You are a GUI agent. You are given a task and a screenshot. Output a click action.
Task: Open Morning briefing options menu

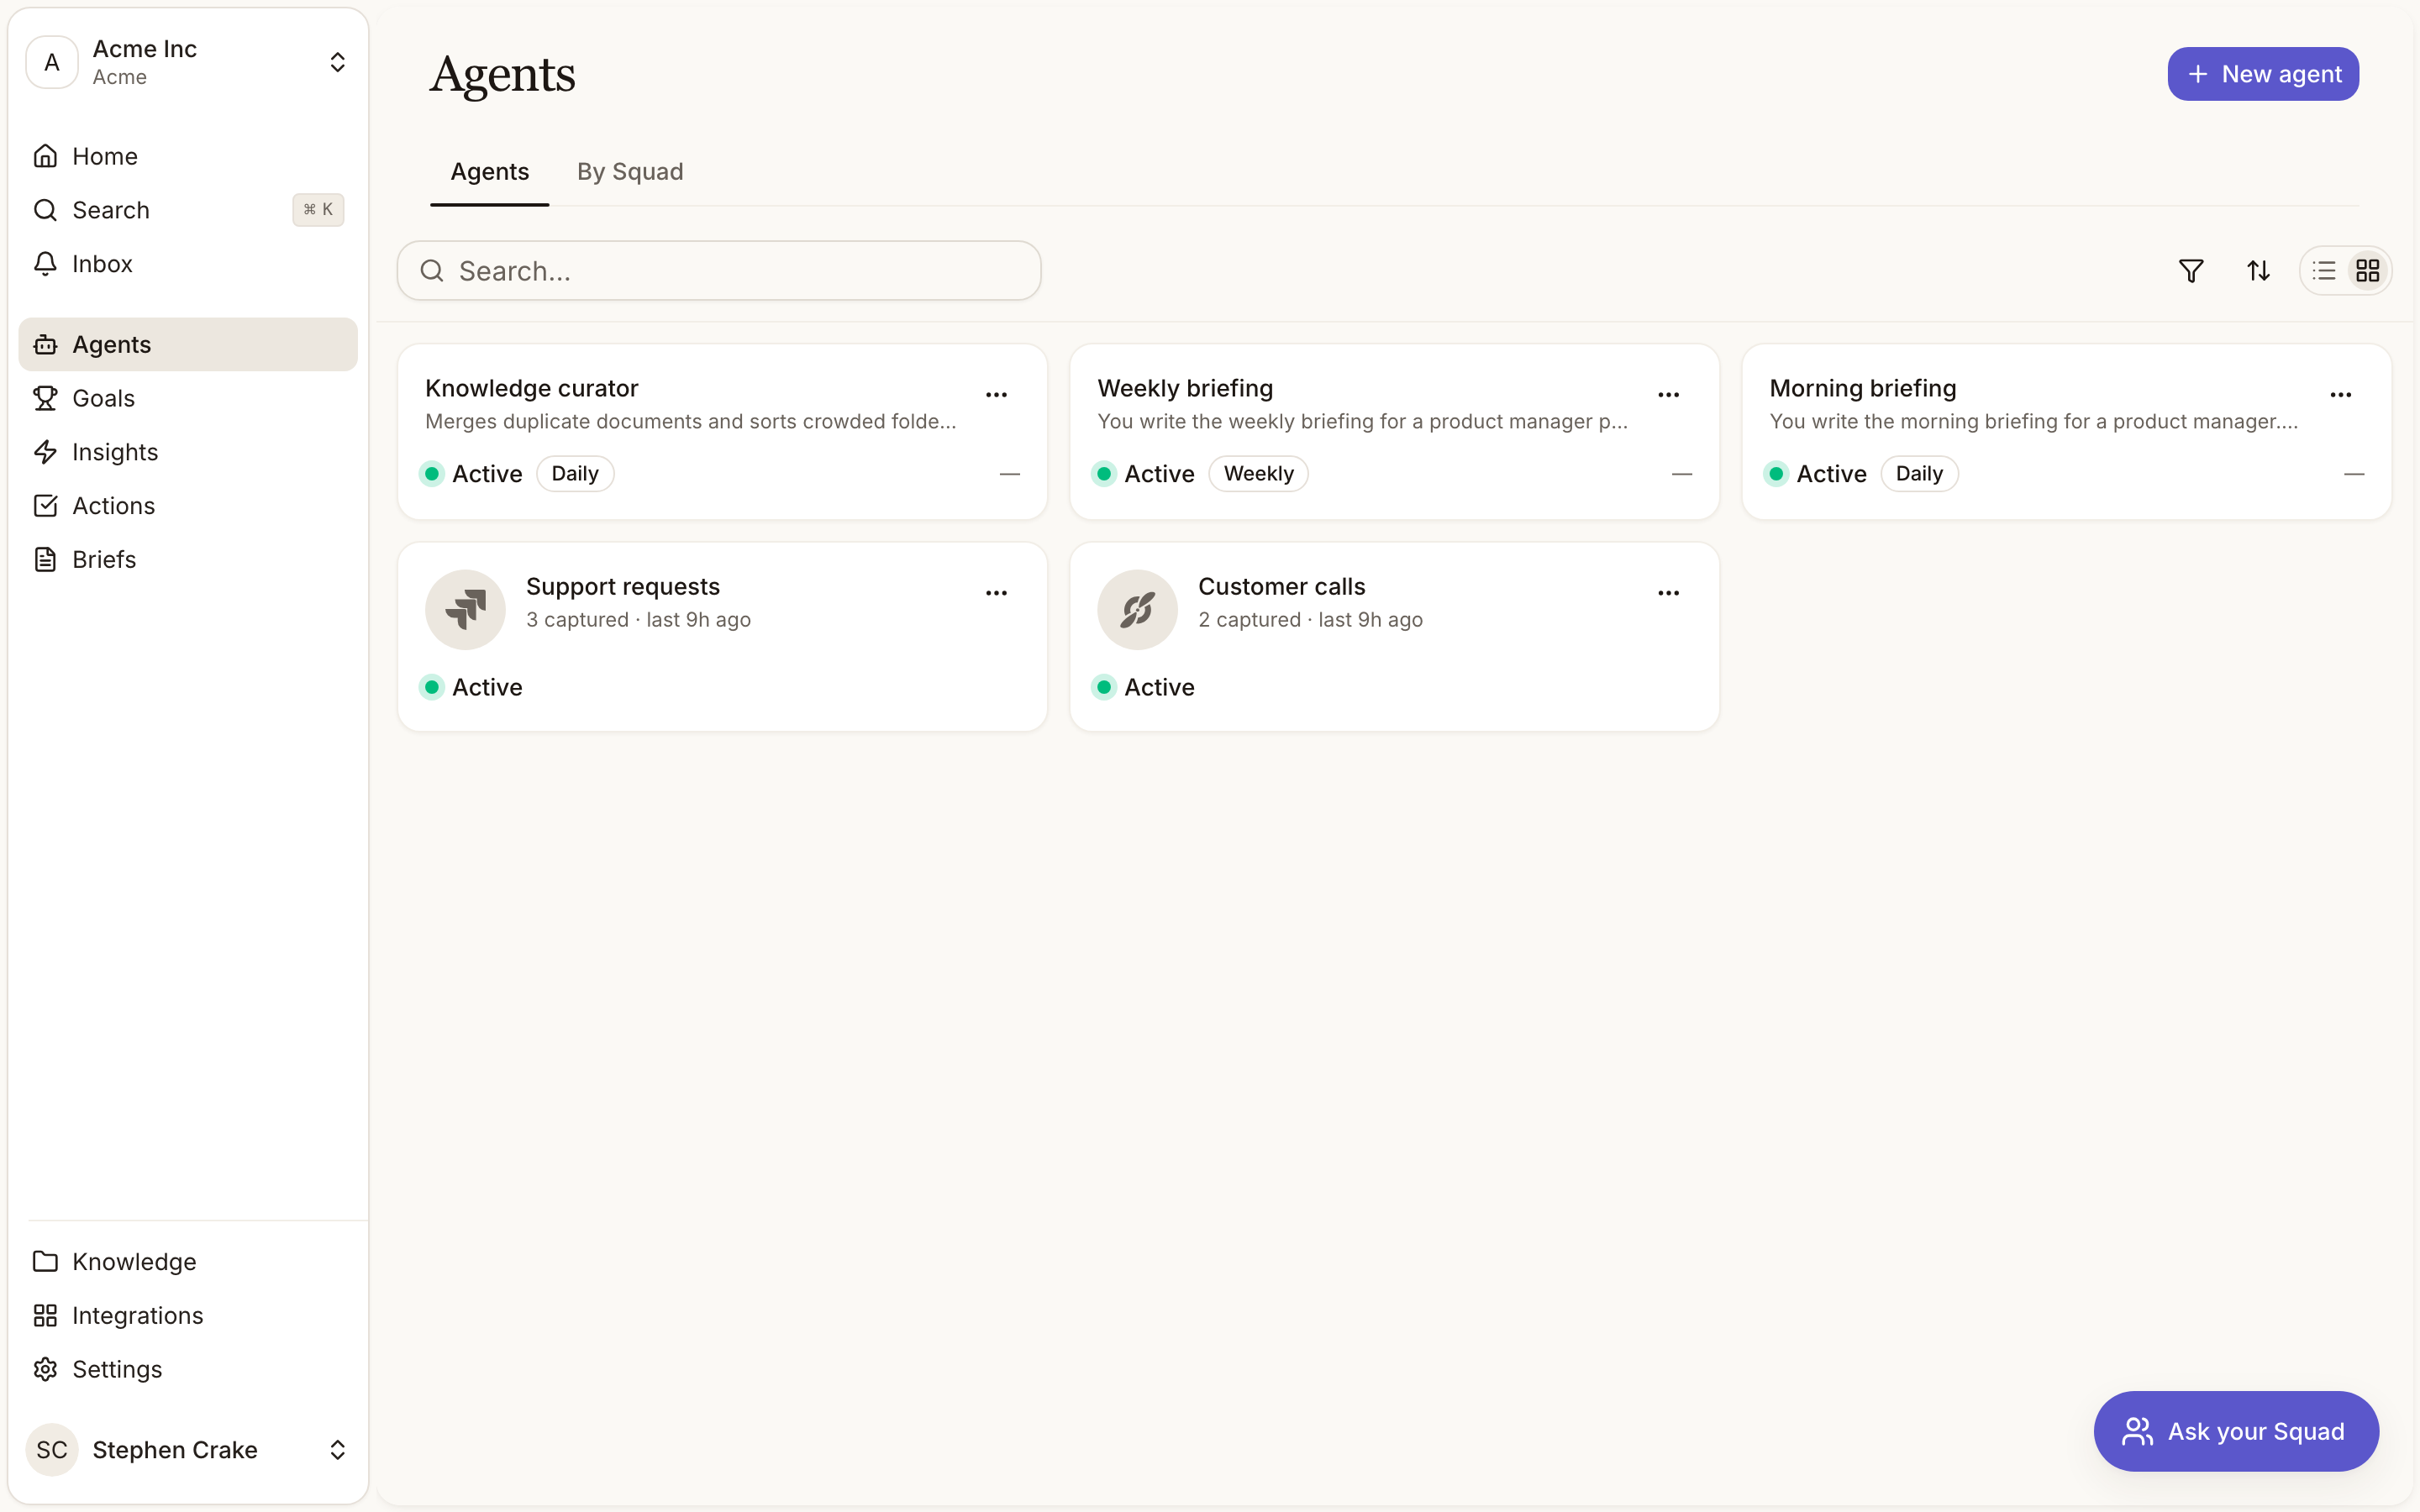click(2340, 395)
